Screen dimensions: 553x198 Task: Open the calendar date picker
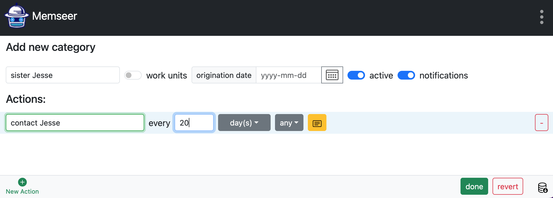[x=332, y=75]
